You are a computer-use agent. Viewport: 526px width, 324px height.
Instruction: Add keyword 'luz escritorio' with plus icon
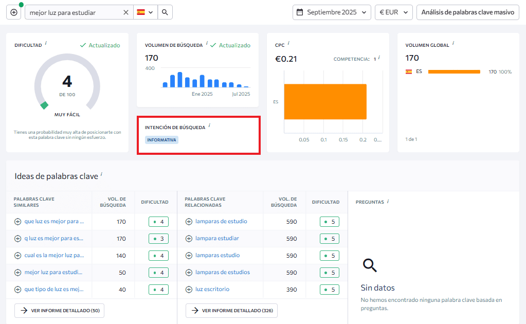coord(189,290)
